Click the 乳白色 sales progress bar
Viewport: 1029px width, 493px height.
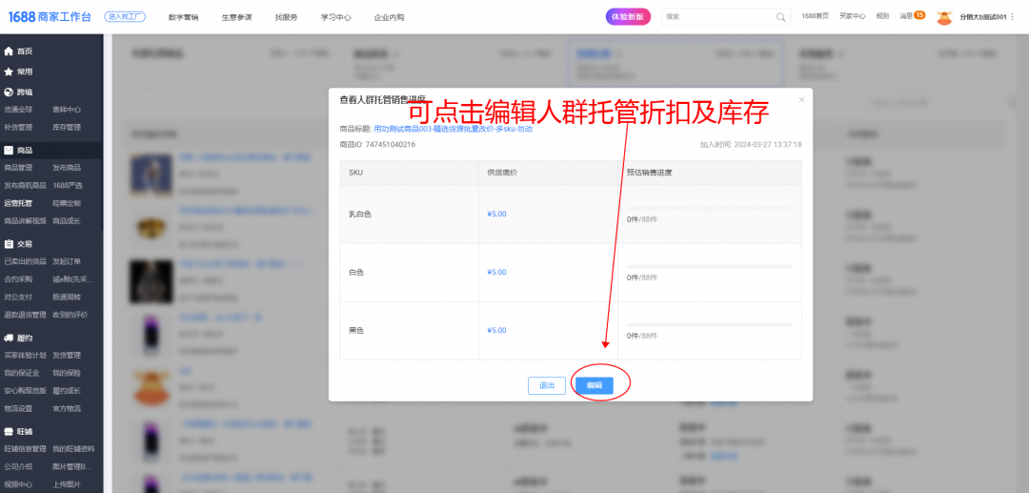[x=710, y=208]
